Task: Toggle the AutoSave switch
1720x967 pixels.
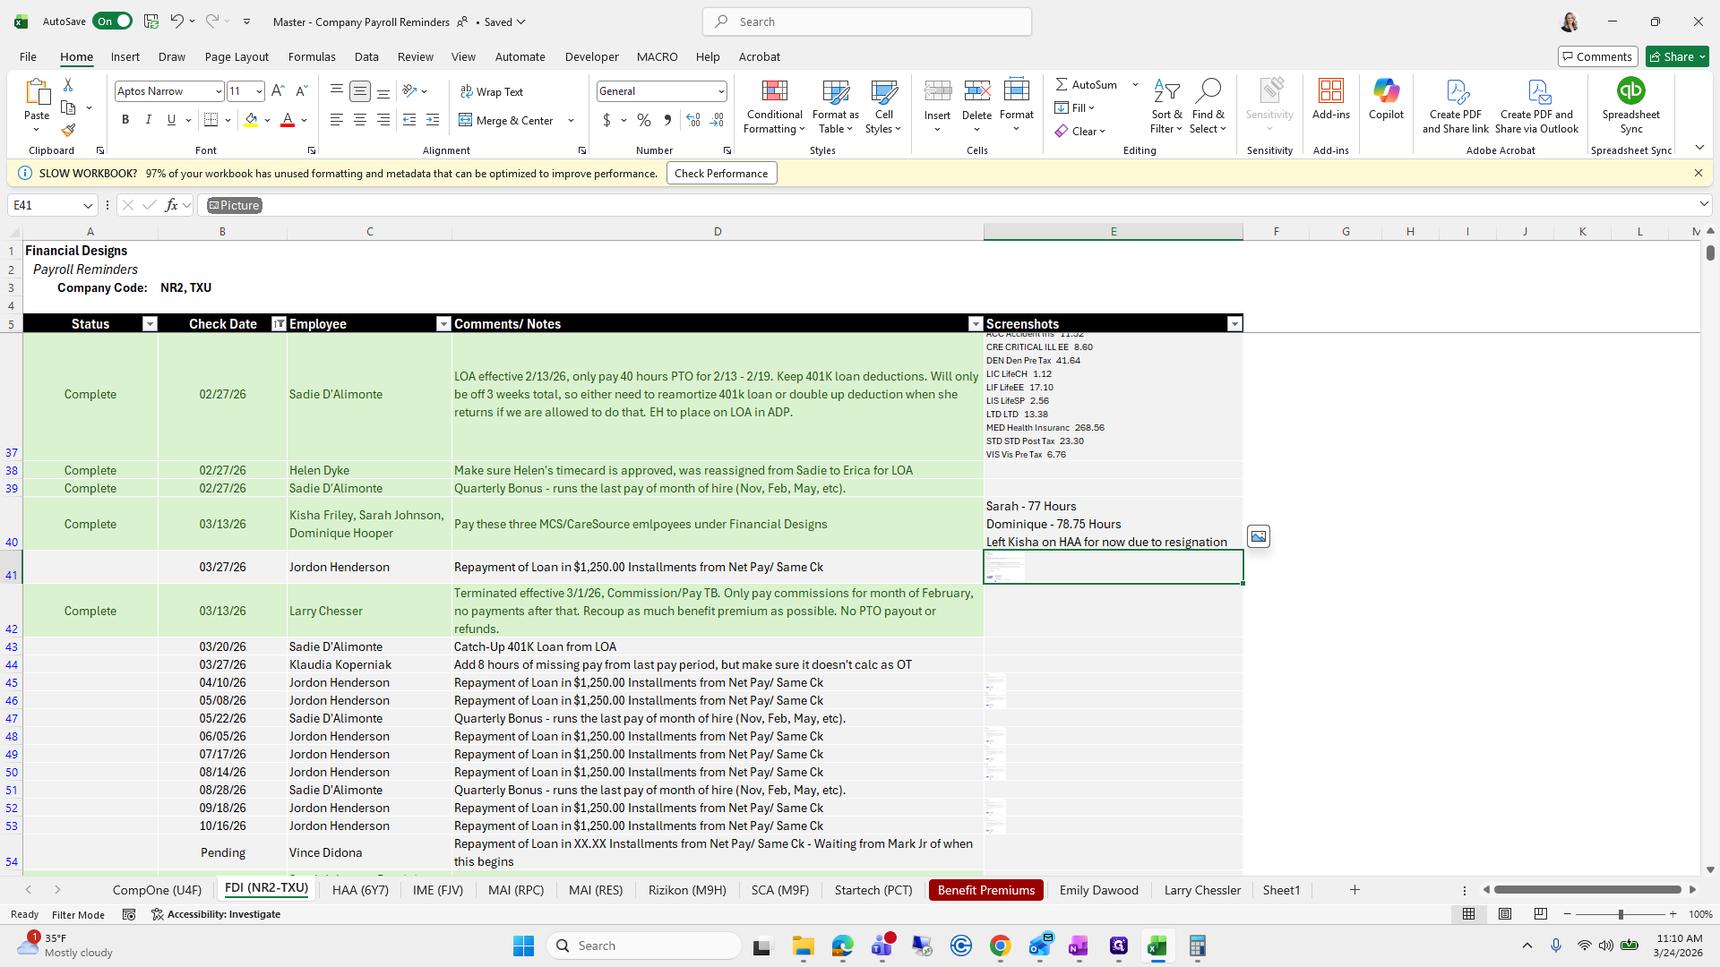Action: point(113,21)
